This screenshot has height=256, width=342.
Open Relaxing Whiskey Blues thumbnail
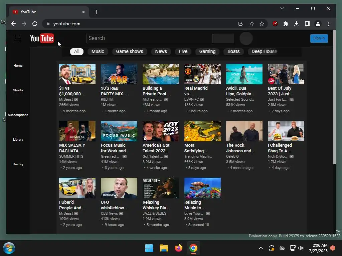click(x=161, y=188)
